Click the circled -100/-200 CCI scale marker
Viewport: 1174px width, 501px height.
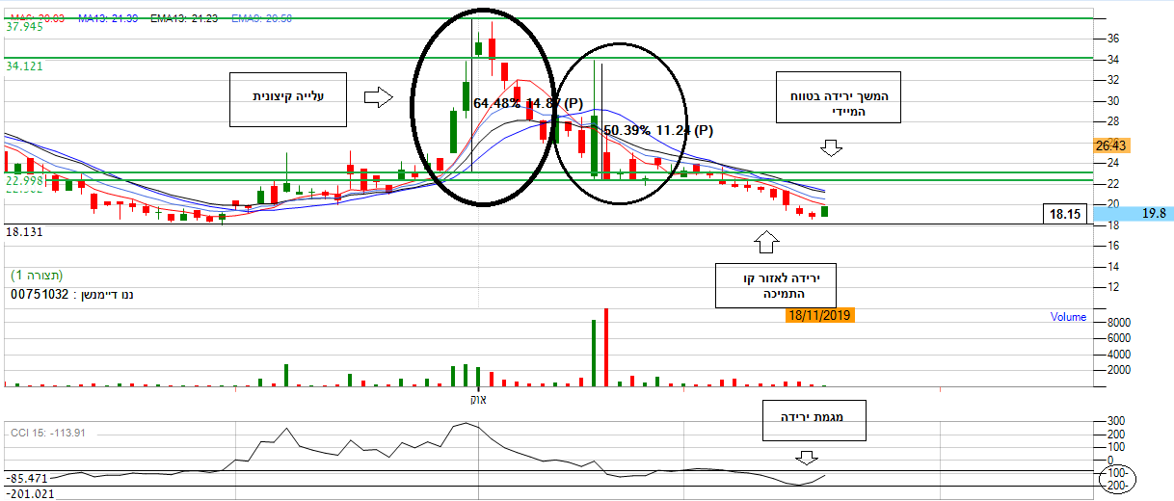1116,479
